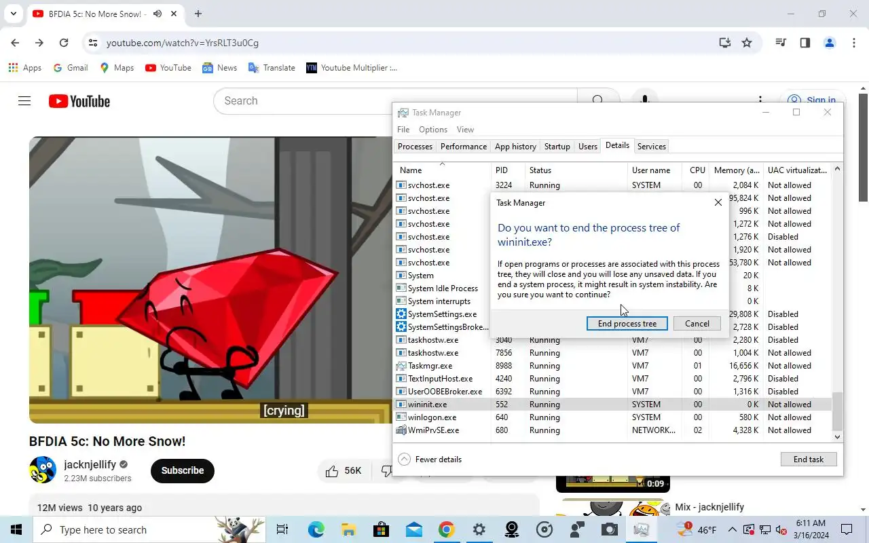Open Camera app on taskbar
Screen dimensions: 869x543
[x=609, y=530]
